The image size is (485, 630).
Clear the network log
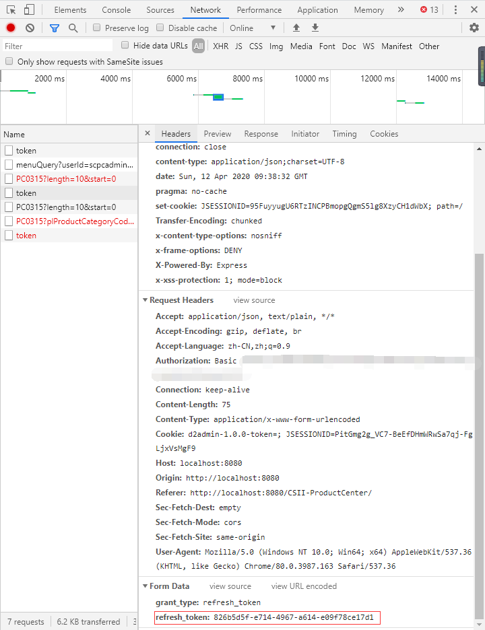click(x=30, y=28)
